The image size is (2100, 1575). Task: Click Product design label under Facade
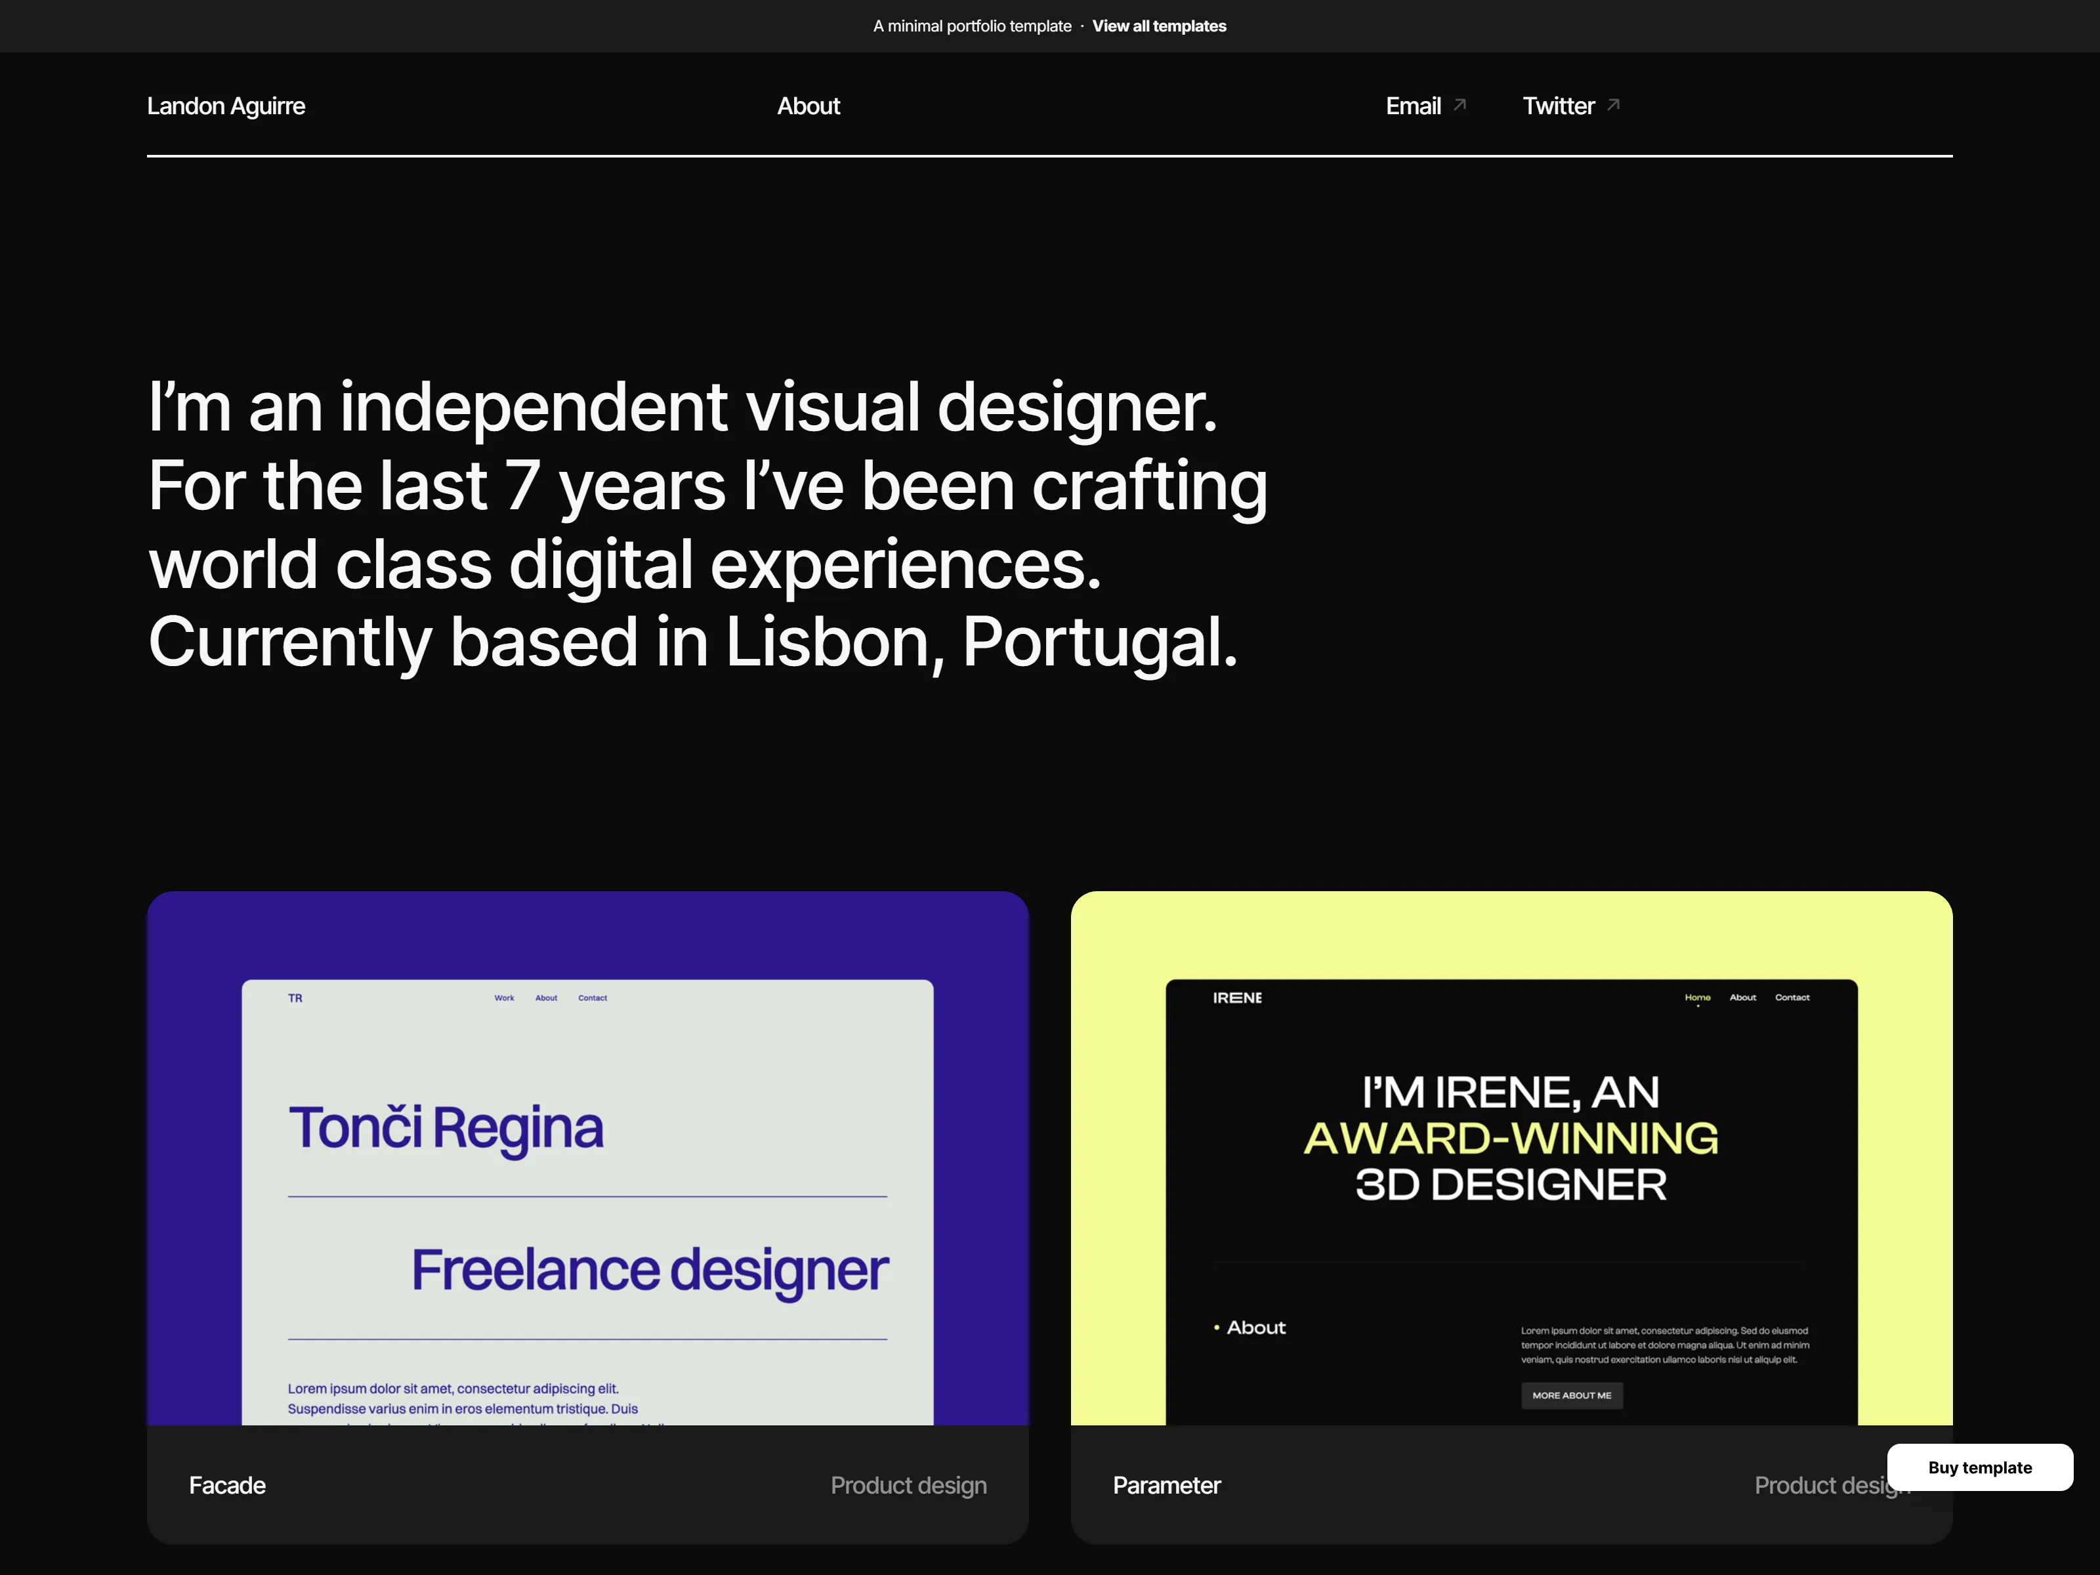(908, 1486)
